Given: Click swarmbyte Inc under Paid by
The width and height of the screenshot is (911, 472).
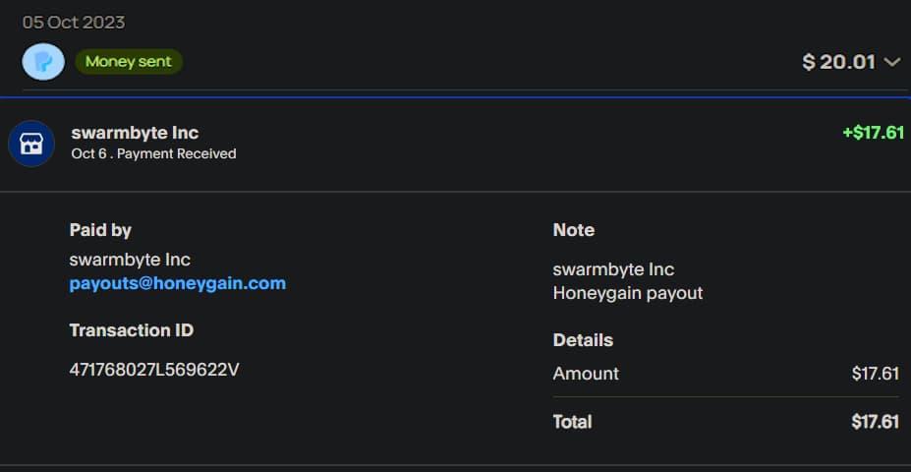Looking at the screenshot, I should [x=130, y=260].
